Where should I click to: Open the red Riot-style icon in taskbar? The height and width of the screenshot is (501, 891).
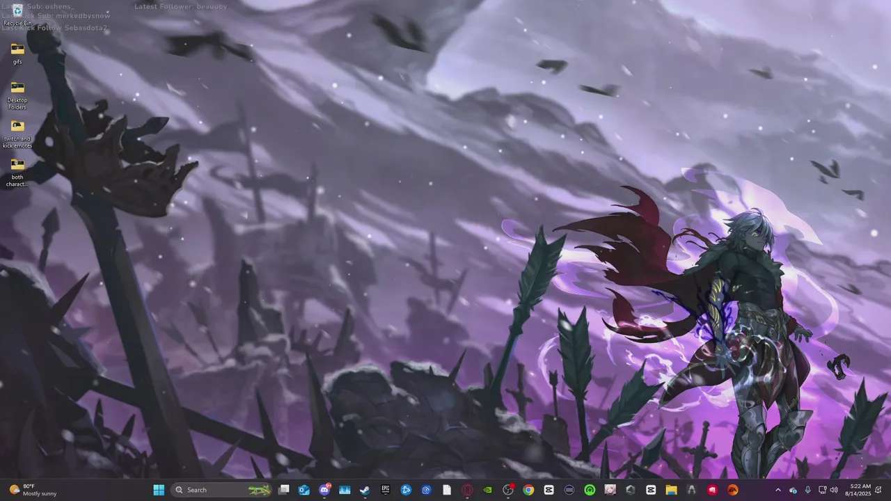coord(712,490)
